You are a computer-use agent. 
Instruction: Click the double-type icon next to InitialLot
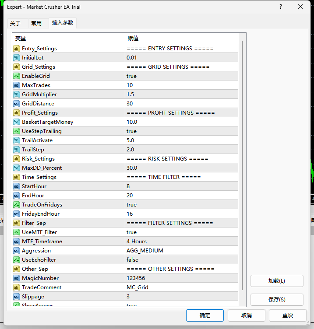coord(17,58)
